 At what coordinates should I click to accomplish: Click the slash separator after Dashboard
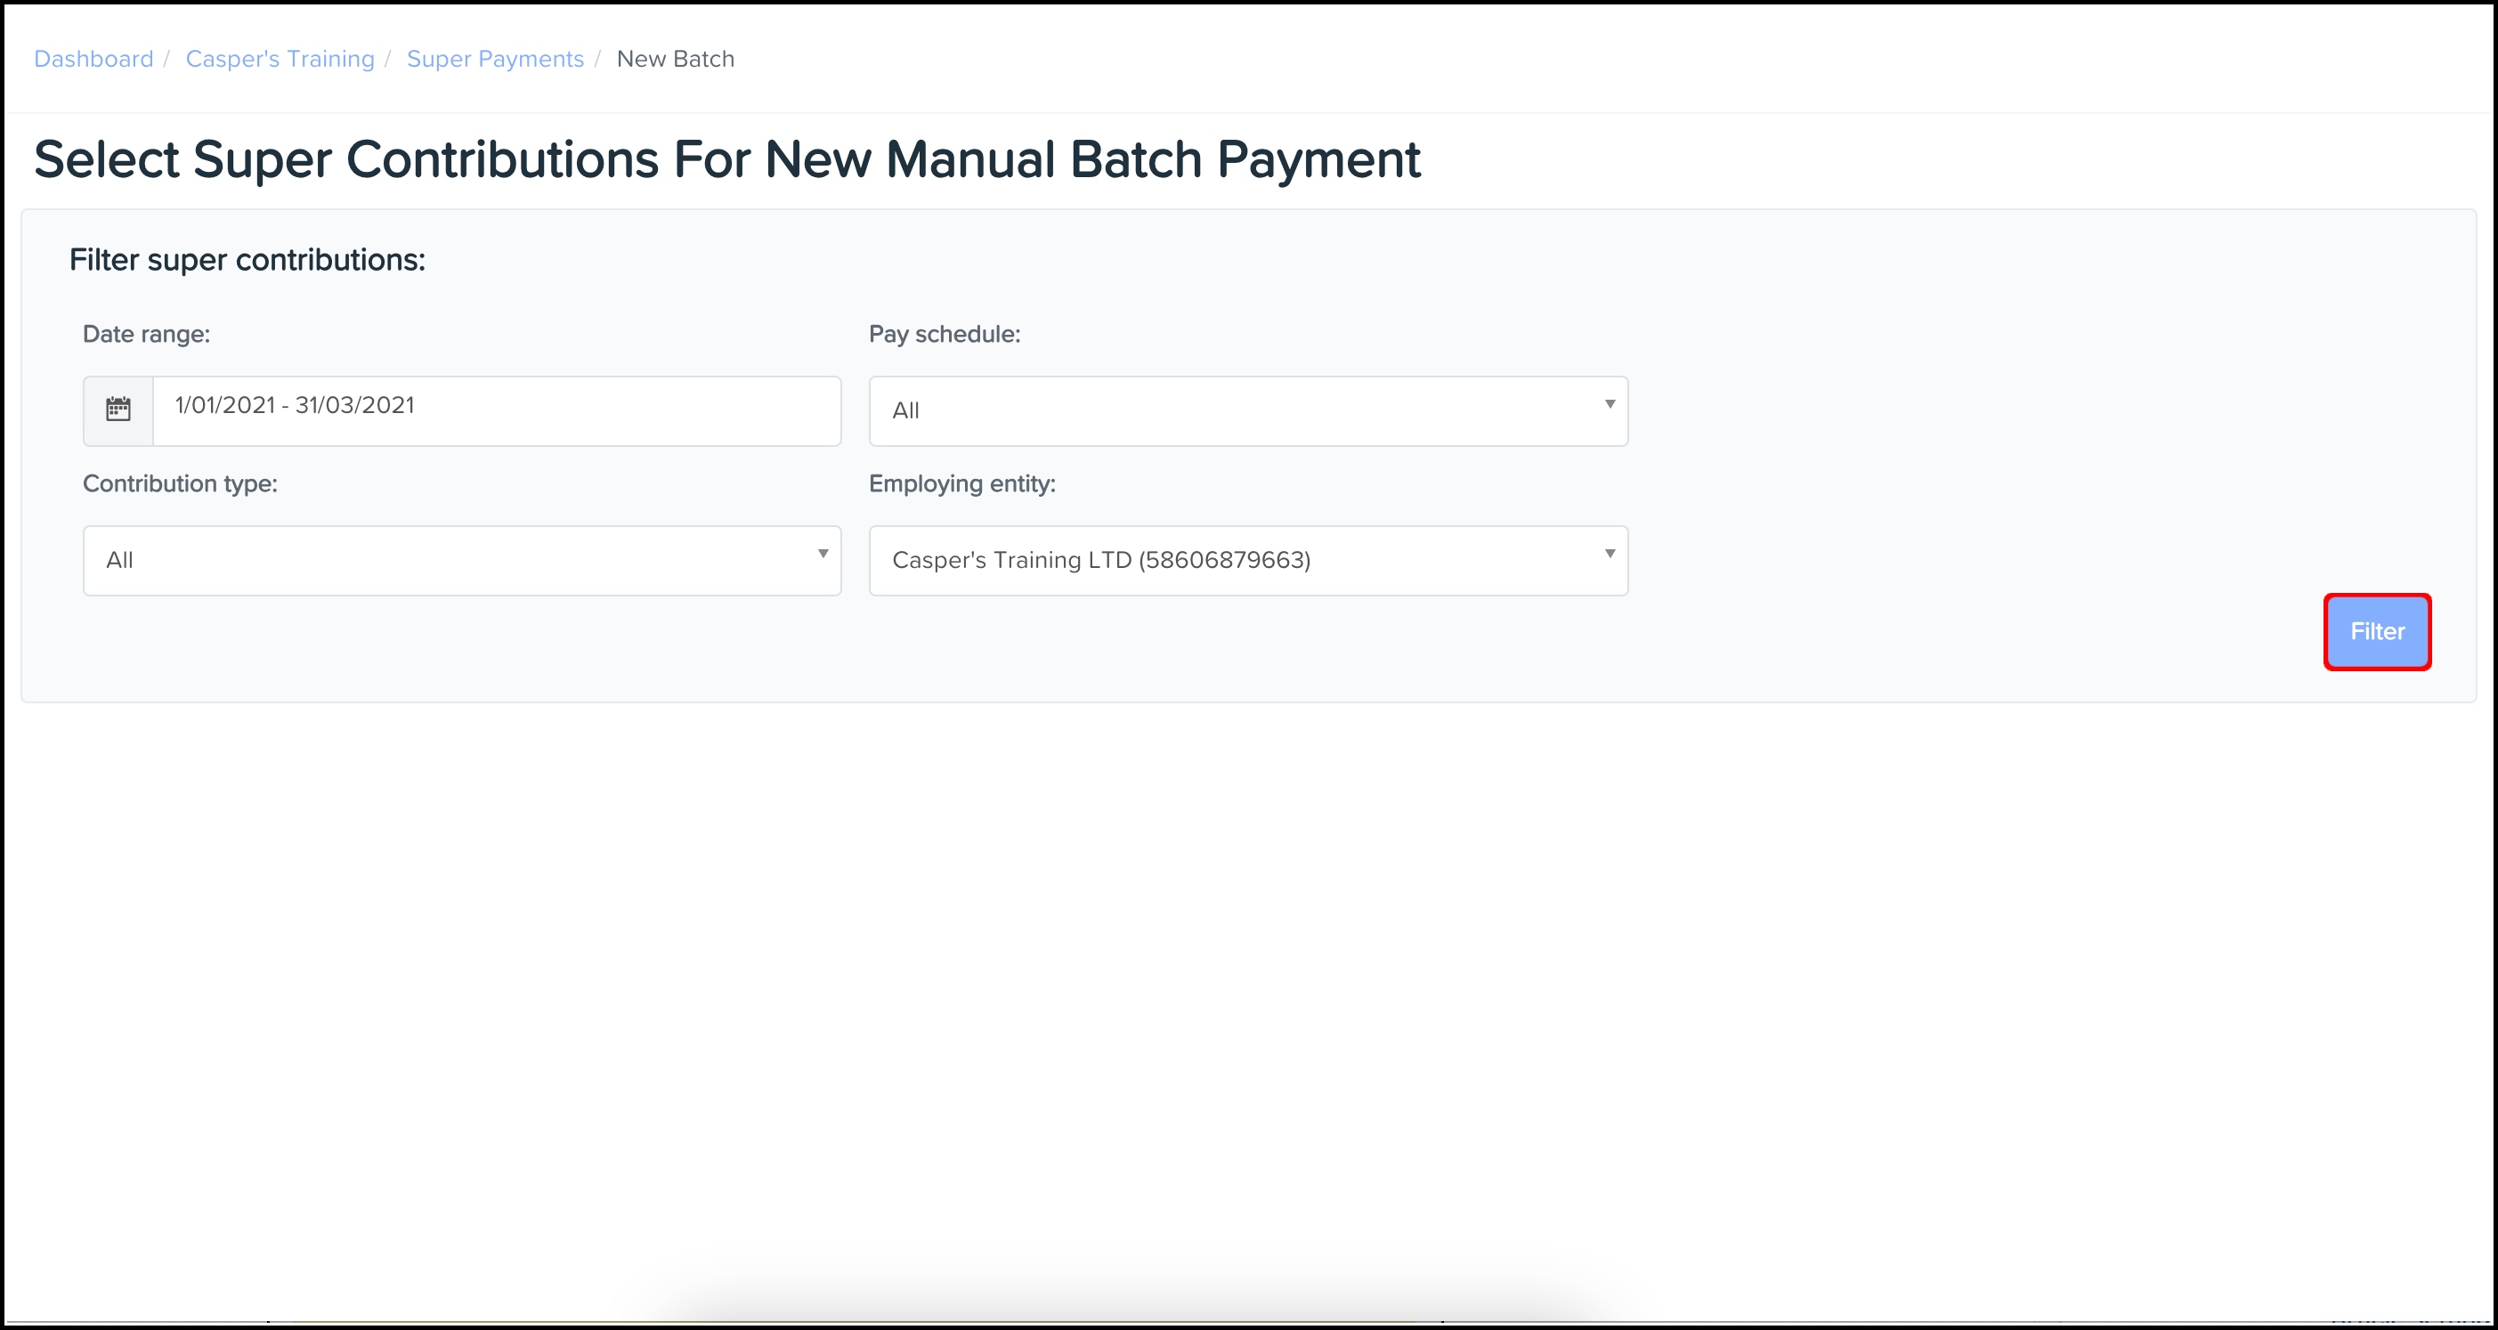pos(166,59)
